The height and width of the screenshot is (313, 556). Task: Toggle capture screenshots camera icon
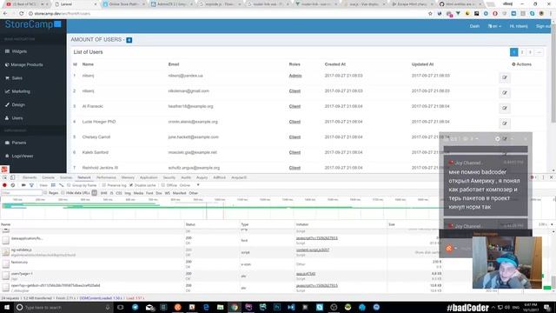(23, 185)
